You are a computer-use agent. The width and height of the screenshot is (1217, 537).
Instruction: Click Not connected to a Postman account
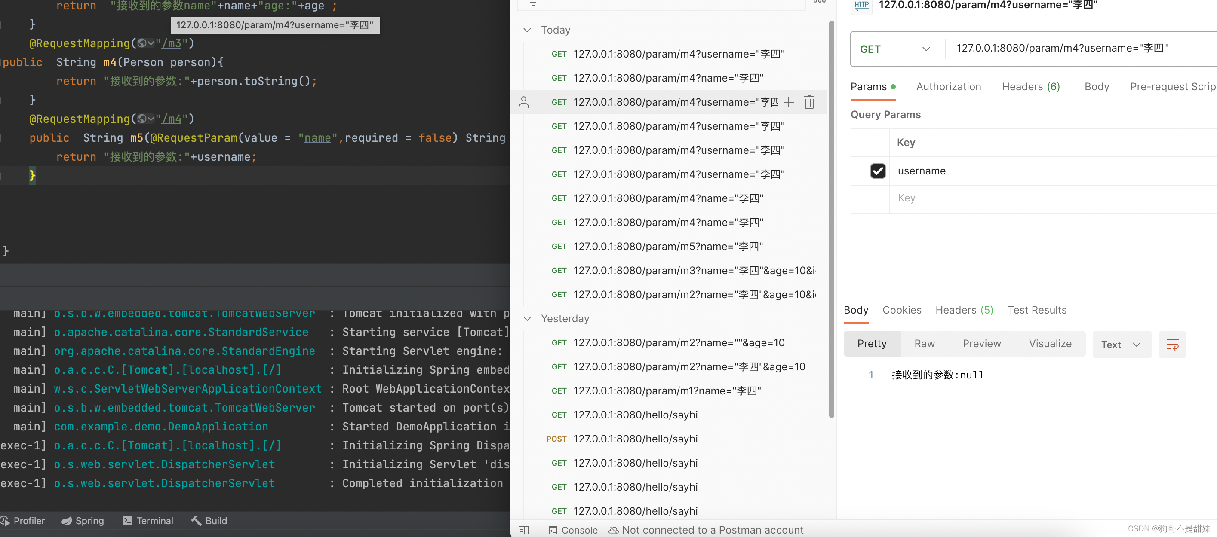click(706, 530)
